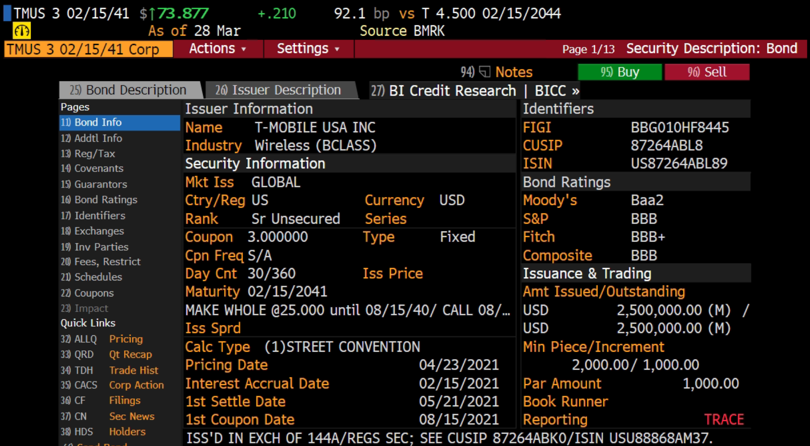Open the Settings dropdown menu

point(308,48)
